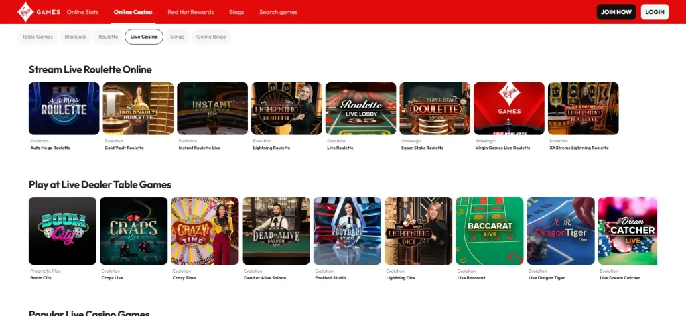Open the XXXtreme Lightning Roulette thumbnail

tap(584, 108)
